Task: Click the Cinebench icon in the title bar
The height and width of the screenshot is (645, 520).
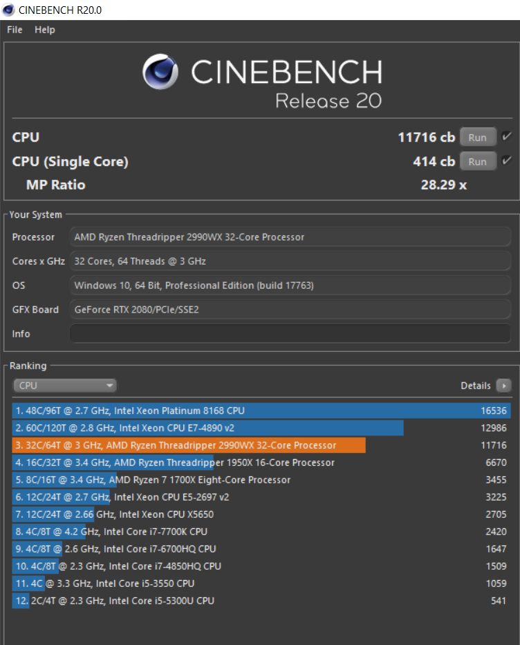Action: tap(9, 10)
